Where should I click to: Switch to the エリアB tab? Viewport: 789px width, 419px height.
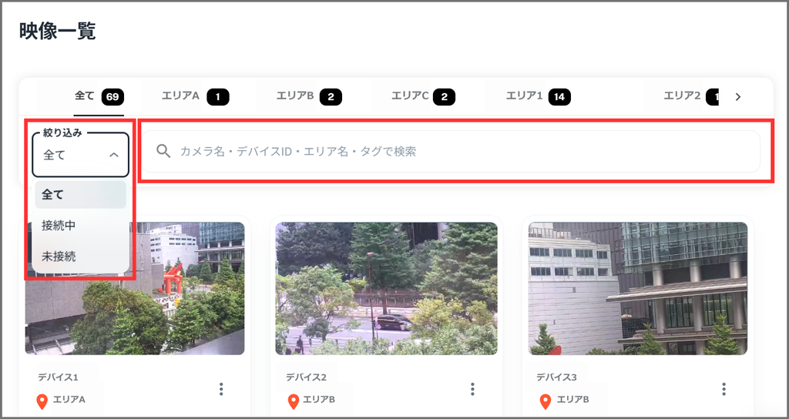[x=309, y=96]
